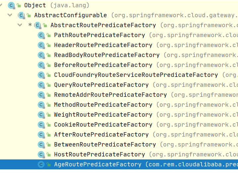Click the PathRoutePredicateFactory class icon
Image resolution: width=238 pixels, height=174 pixels.
[41, 35]
